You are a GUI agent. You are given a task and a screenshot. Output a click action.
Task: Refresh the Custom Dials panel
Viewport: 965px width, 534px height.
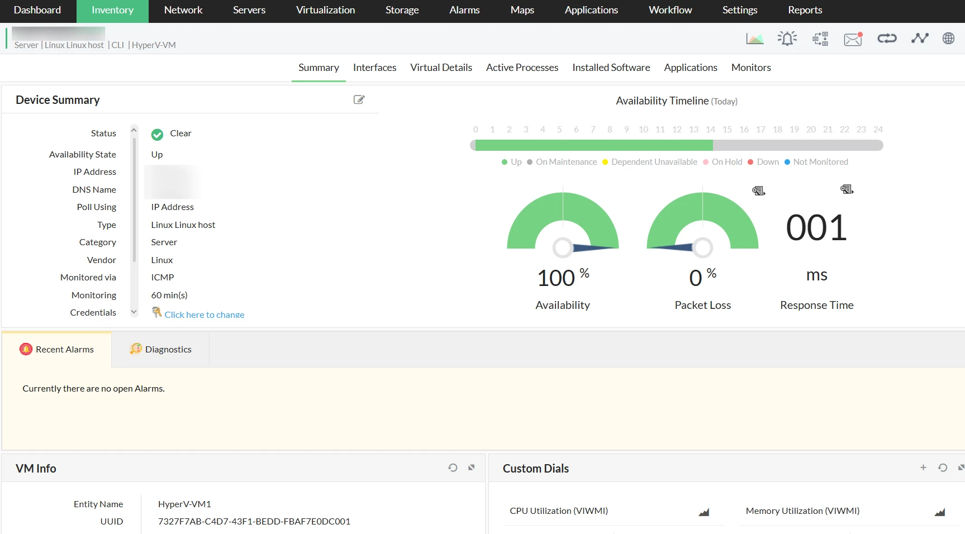(x=943, y=468)
